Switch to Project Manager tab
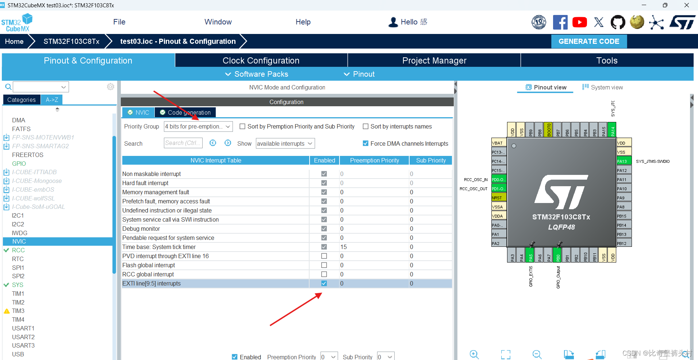Image resolution: width=698 pixels, height=360 pixels. tap(434, 61)
